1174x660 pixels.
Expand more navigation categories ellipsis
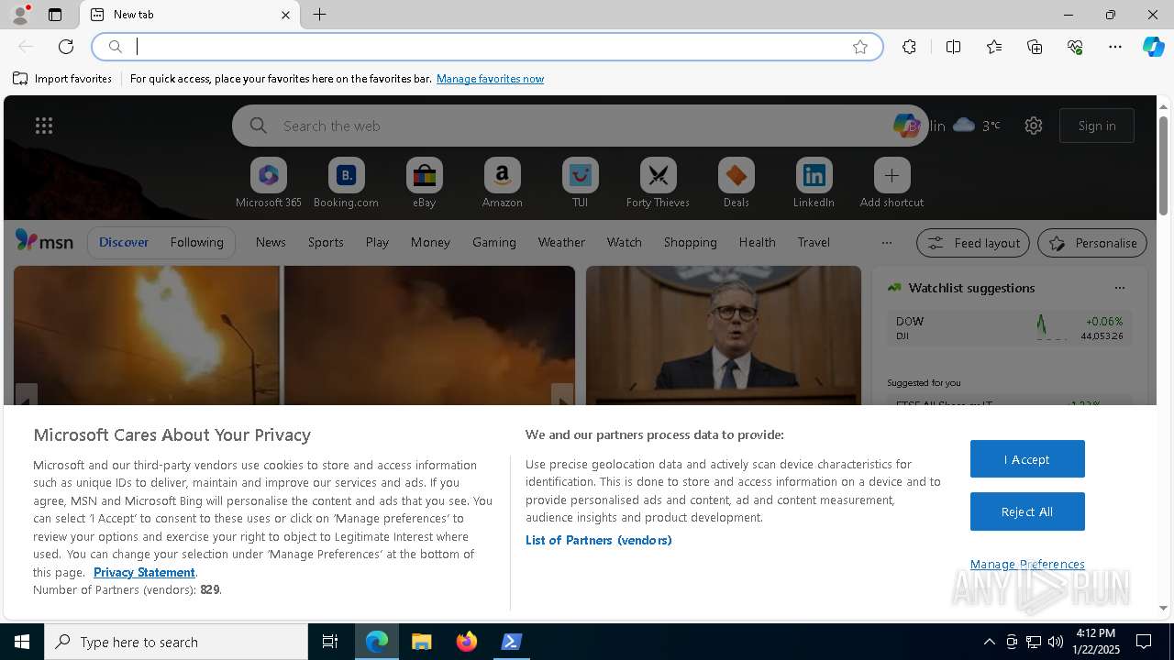(886, 242)
